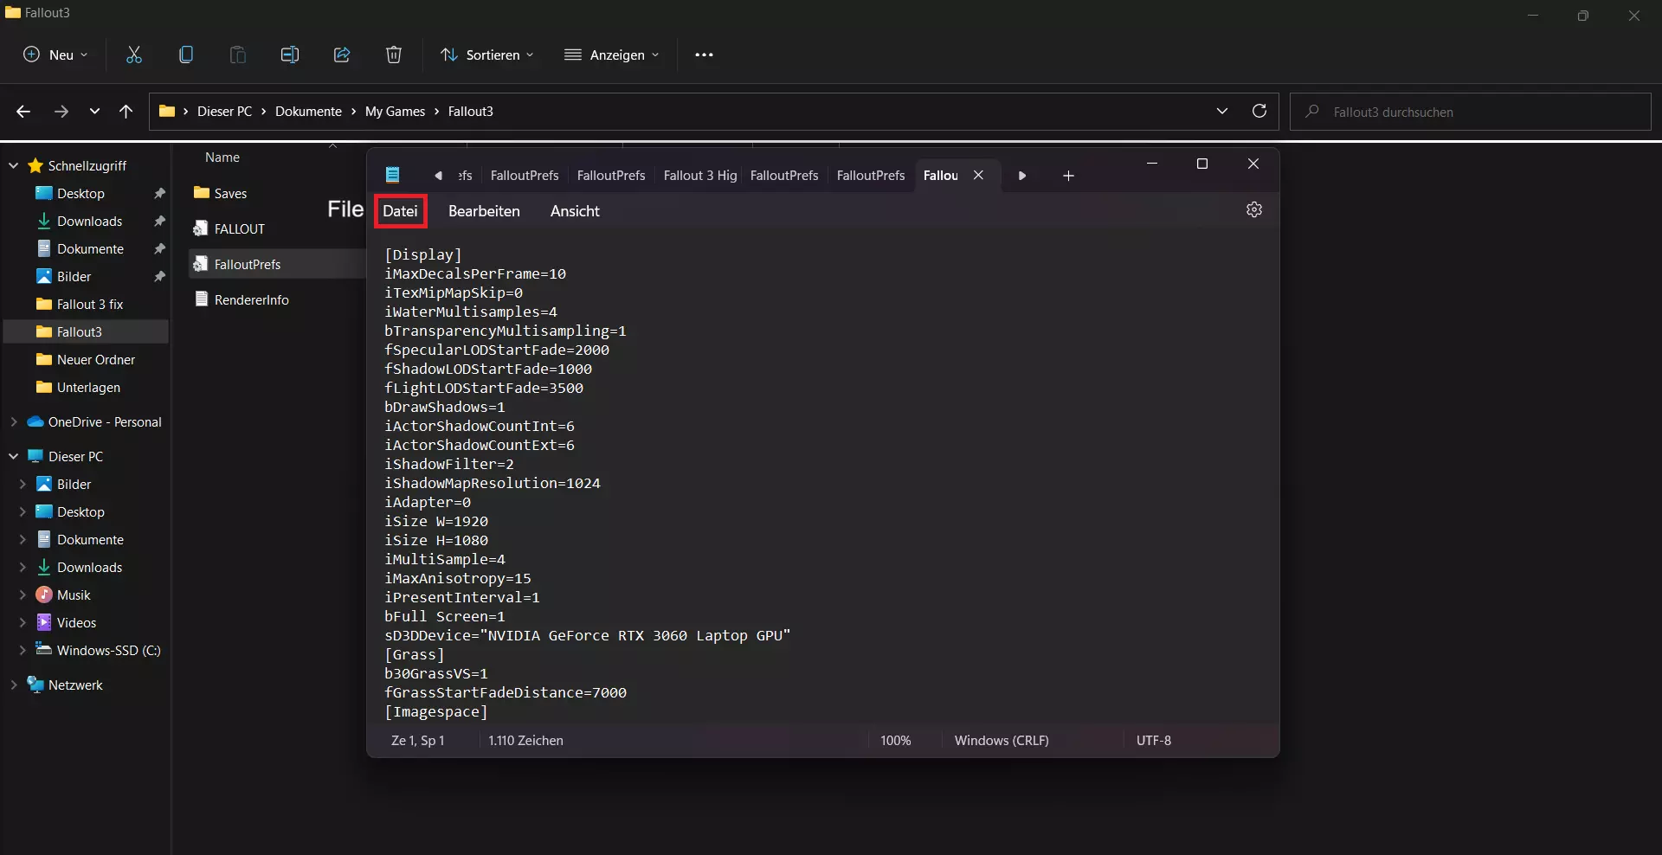
Task: Refresh the Fallout3 folder view
Action: [1259, 111]
